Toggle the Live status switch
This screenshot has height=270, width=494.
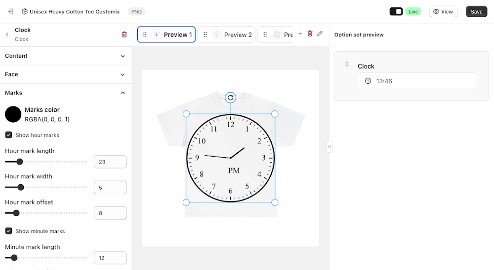tap(396, 12)
